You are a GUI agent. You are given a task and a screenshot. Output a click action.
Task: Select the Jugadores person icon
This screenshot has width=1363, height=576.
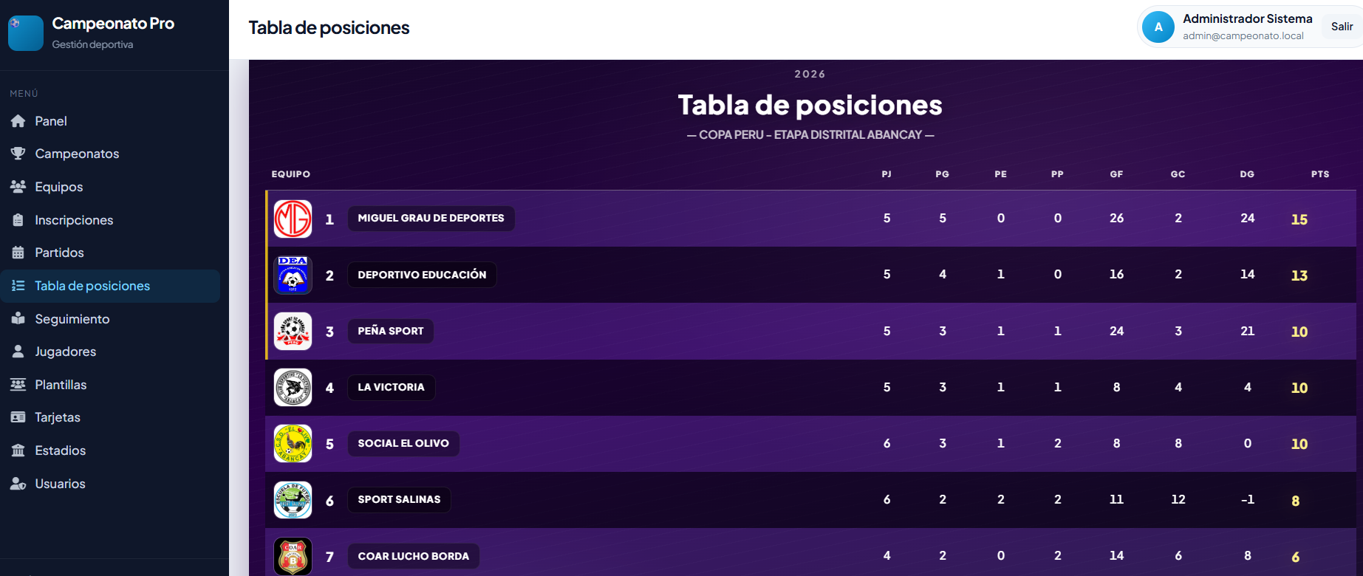[19, 351]
